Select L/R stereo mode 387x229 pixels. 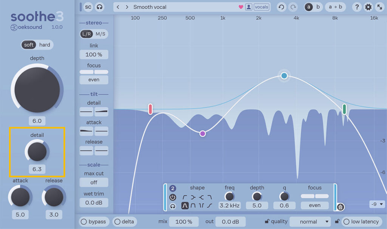point(87,34)
